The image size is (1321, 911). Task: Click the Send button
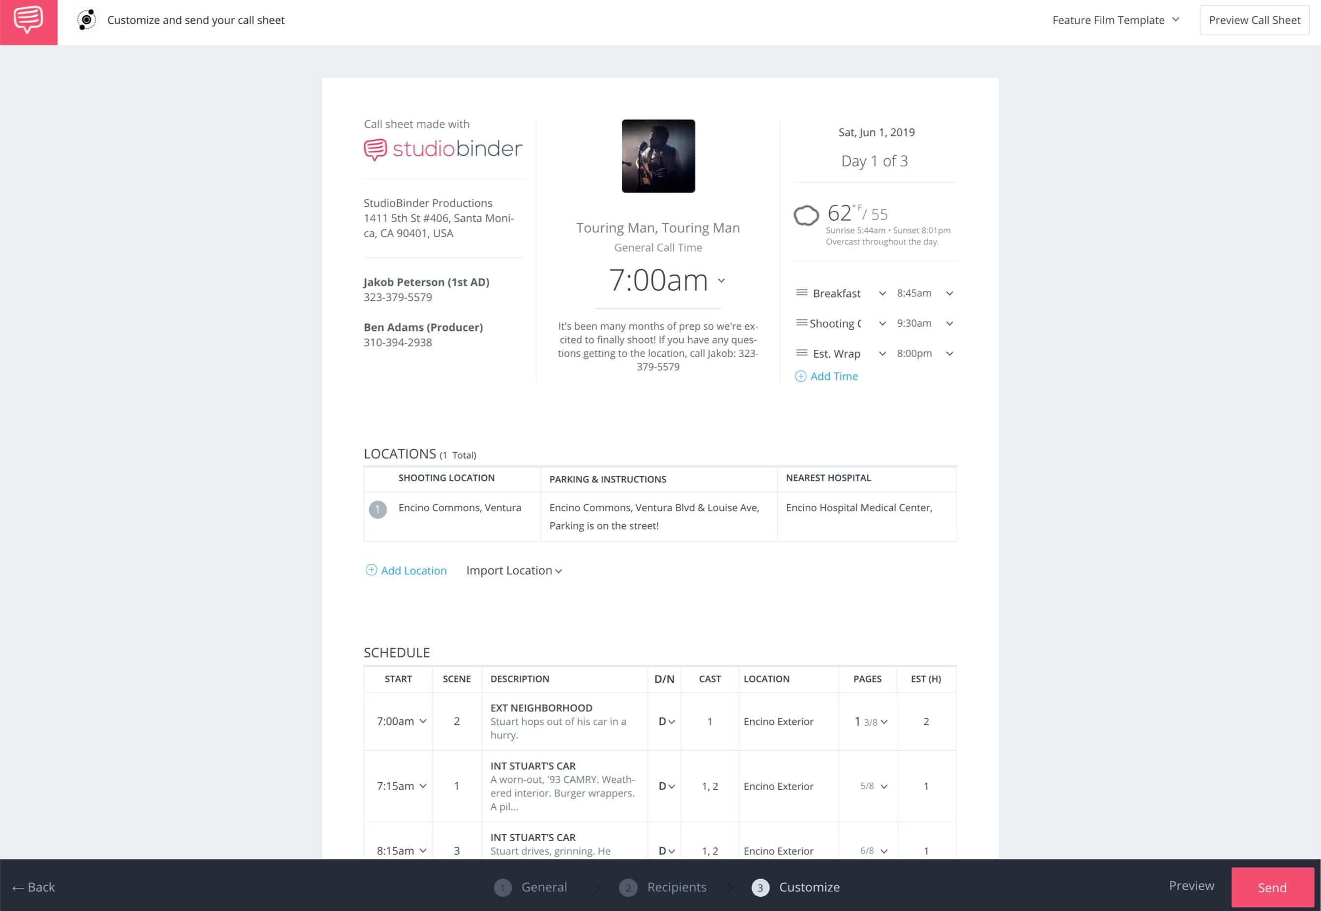pyautogui.click(x=1272, y=887)
